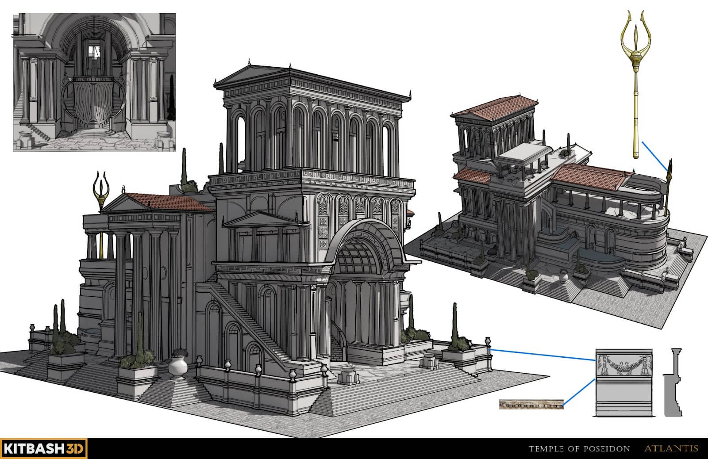Click the decorative border strip texture sample

[x=531, y=404]
